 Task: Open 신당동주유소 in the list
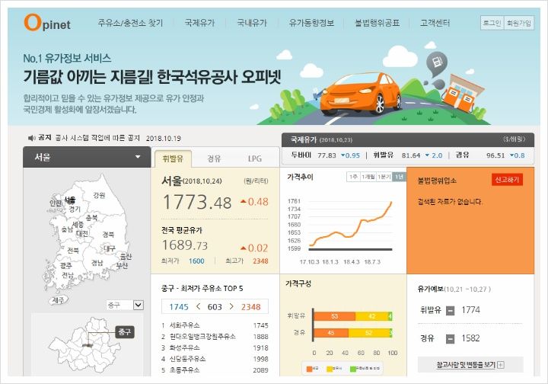(188, 359)
